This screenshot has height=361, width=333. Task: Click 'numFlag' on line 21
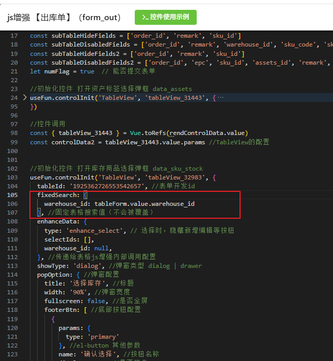(57, 71)
